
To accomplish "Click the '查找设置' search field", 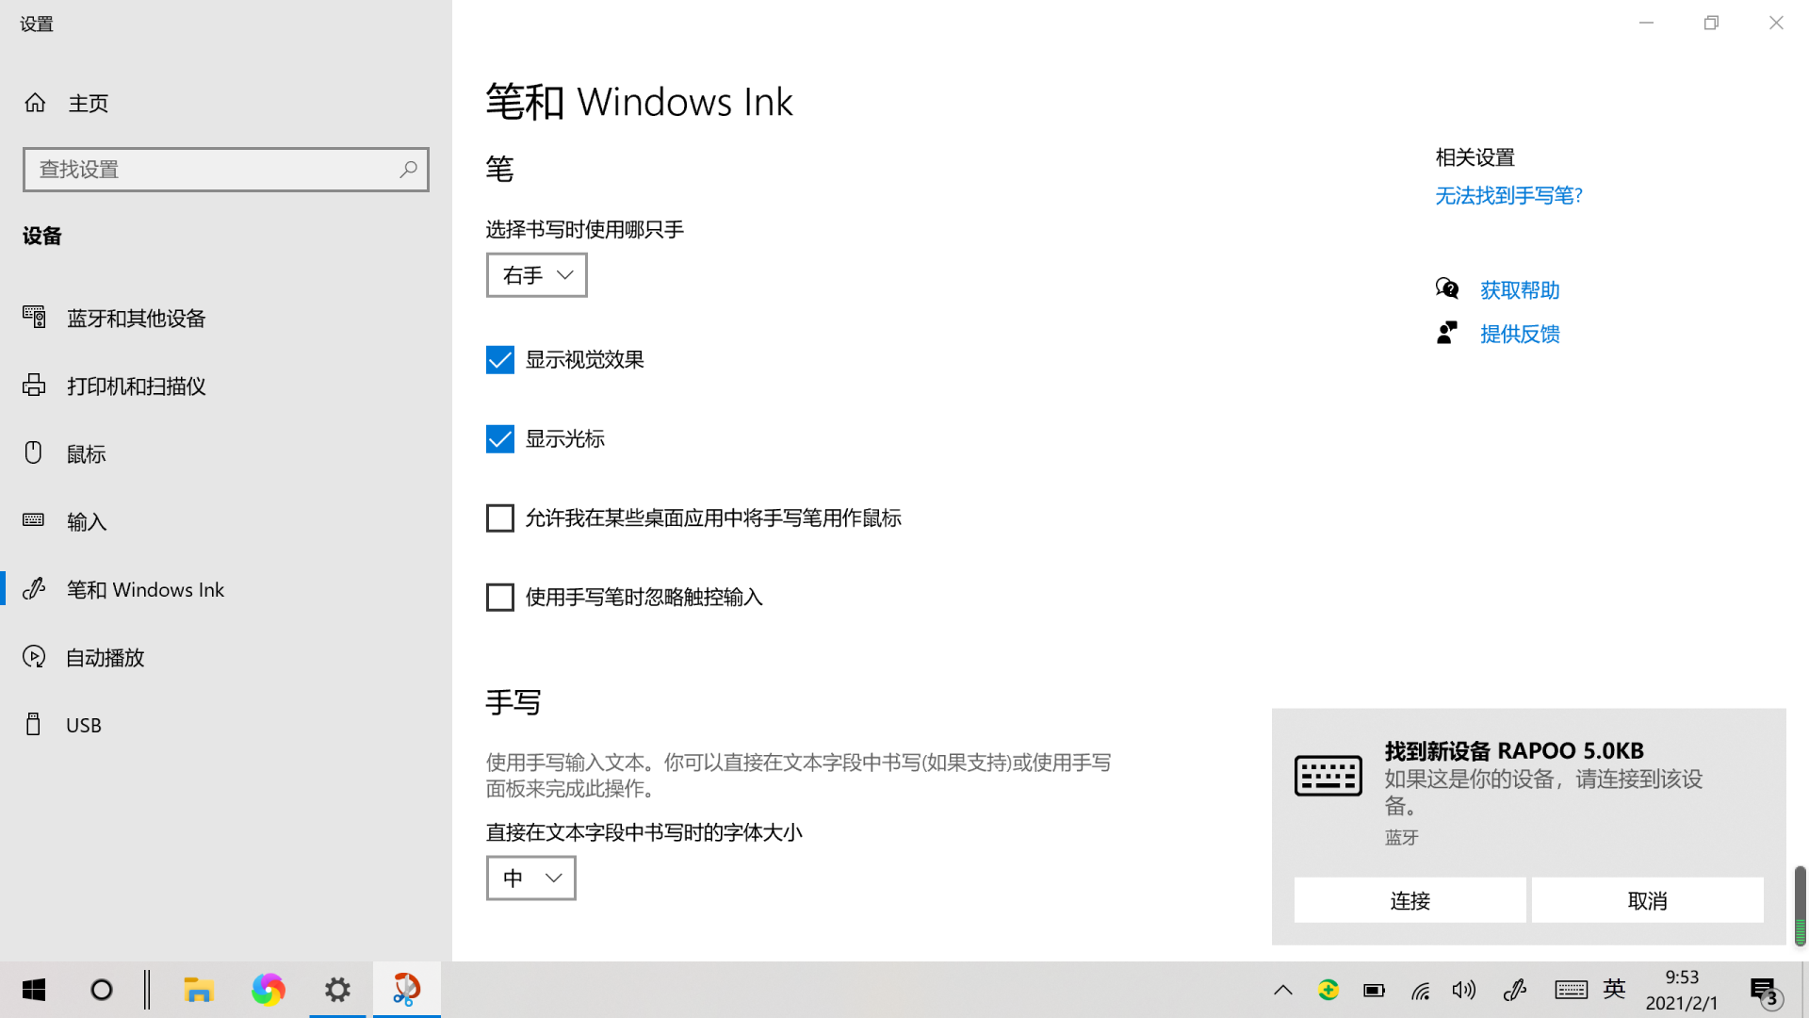I will (226, 170).
